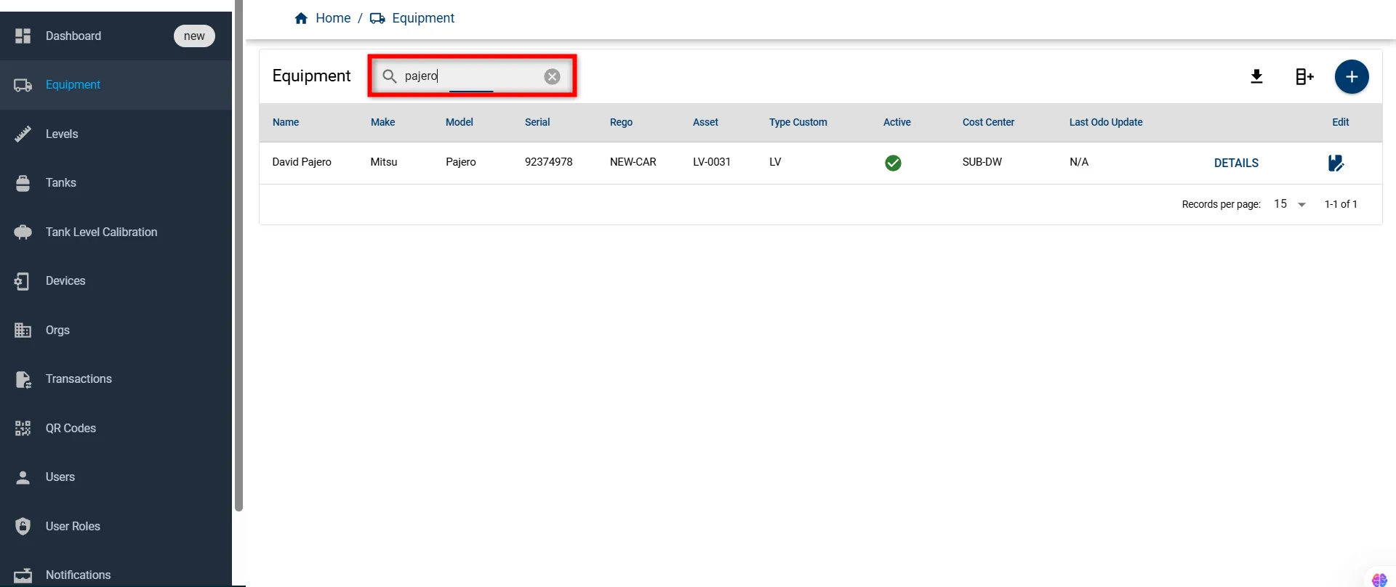Viewport: 1396px width, 587px height.
Task: Edit the David Pajero equipment record
Action: tap(1336, 163)
